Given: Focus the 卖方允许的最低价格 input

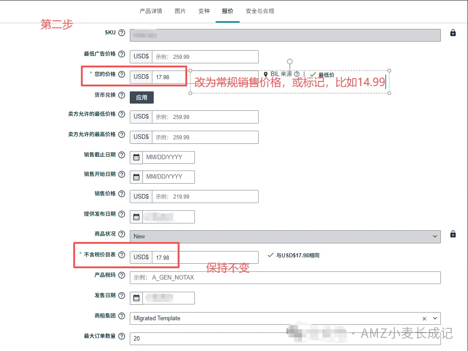Looking at the screenshot, I should tap(205, 117).
